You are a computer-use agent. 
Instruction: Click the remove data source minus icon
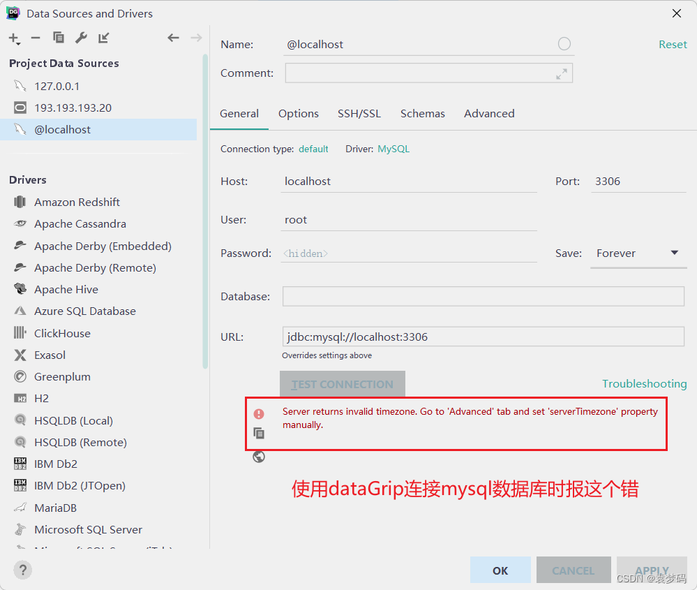coord(36,38)
